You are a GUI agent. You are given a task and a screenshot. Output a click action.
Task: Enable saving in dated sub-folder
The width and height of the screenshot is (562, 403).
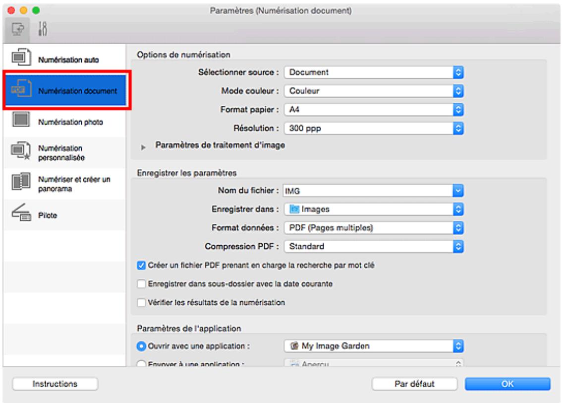(x=141, y=283)
